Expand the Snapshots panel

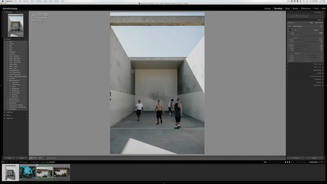(x=10, y=112)
